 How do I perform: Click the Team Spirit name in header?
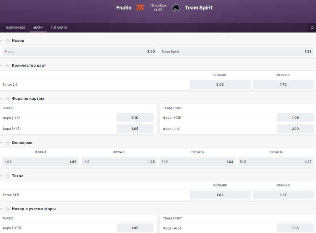(x=199, y=8)
